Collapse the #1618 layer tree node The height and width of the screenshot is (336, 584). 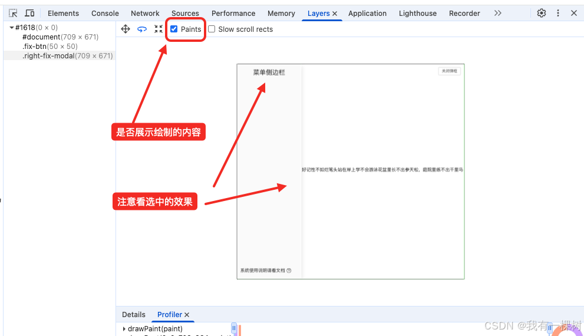pyautogui.click(x=12, y=28)
